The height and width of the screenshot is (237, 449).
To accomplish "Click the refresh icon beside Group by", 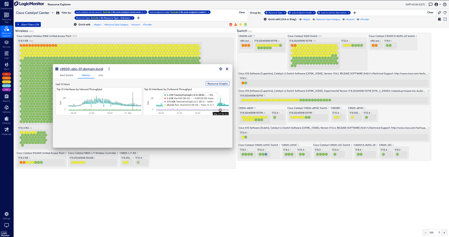I will pyautogui.click(x=445, y=13).
